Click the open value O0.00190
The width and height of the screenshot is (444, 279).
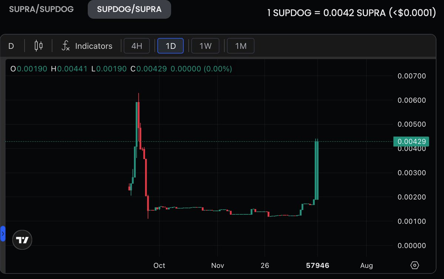(28, 69)
